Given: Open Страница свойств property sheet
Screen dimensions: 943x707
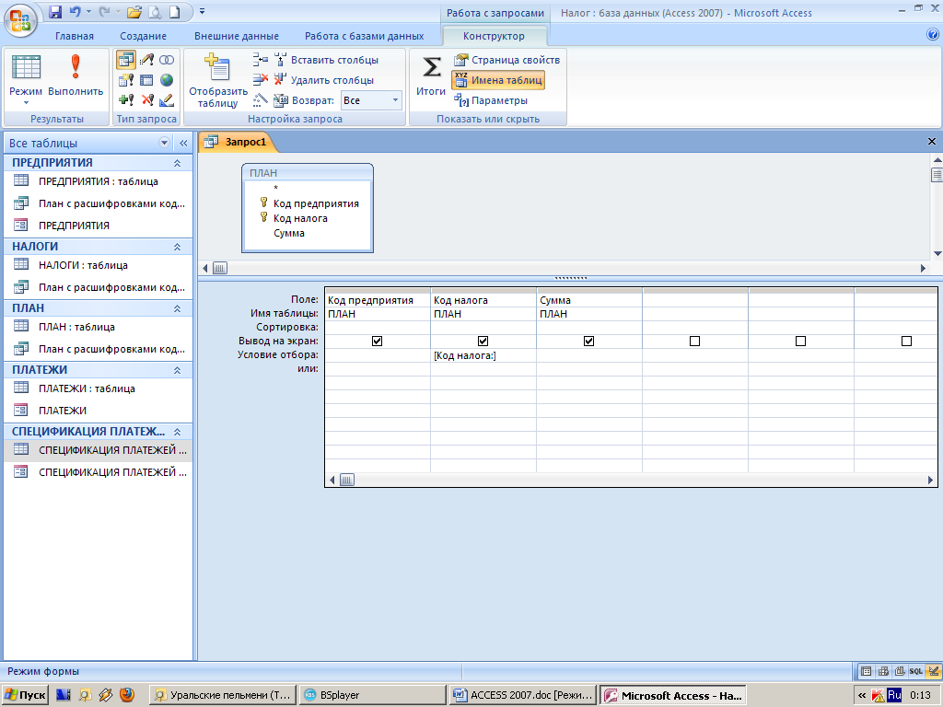Looking at the screenshot, I should click(507, 60).
